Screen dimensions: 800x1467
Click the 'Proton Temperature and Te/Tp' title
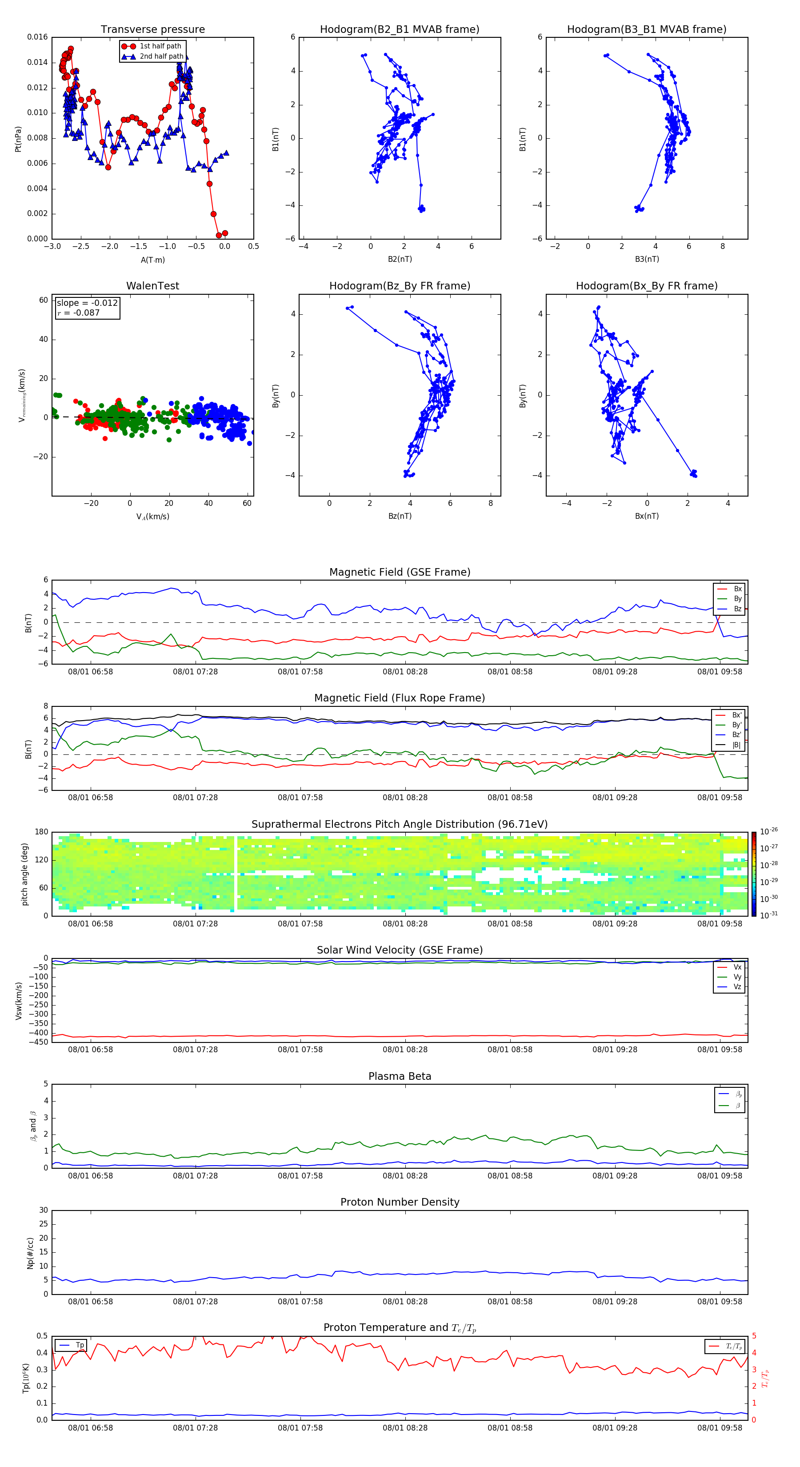pyautogui.click(x=400, y=1328)
